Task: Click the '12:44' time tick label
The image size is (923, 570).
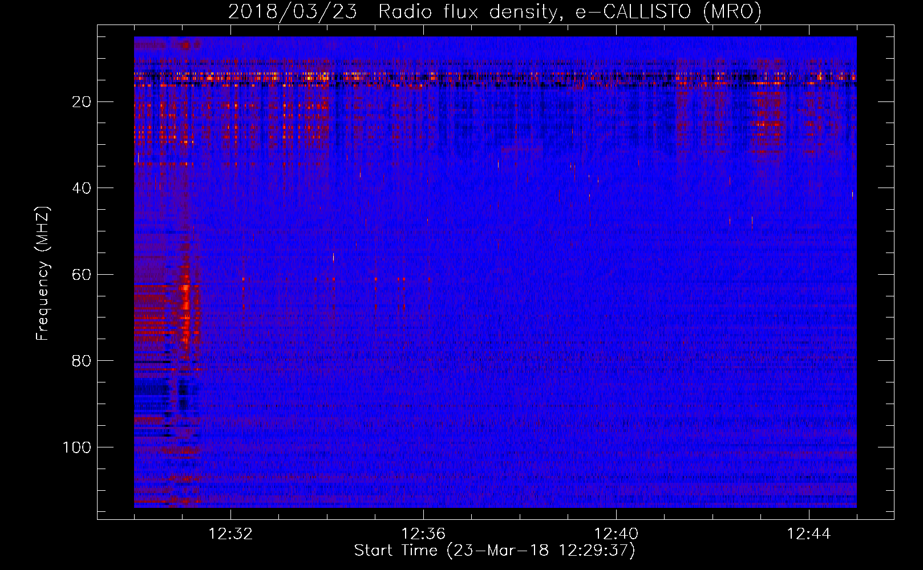Action: pos(809,534)
